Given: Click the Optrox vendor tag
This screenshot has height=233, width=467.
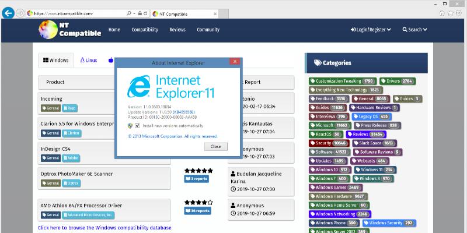Looking at the screenshot, I should click(71, 183).
